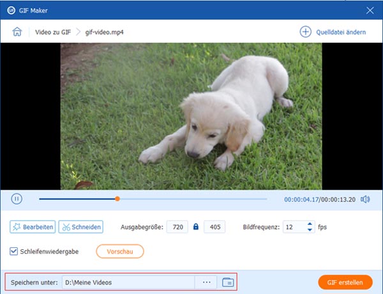Click the plus icon for Quelldatei ändern

coord(305,32)
